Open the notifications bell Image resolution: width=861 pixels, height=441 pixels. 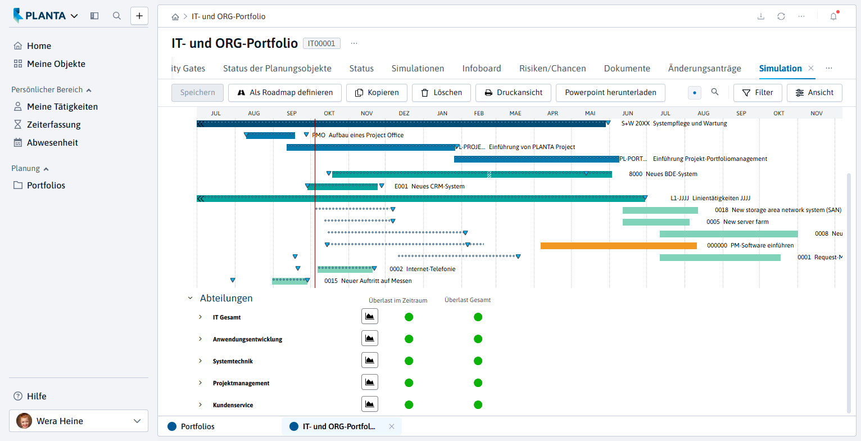833,16
